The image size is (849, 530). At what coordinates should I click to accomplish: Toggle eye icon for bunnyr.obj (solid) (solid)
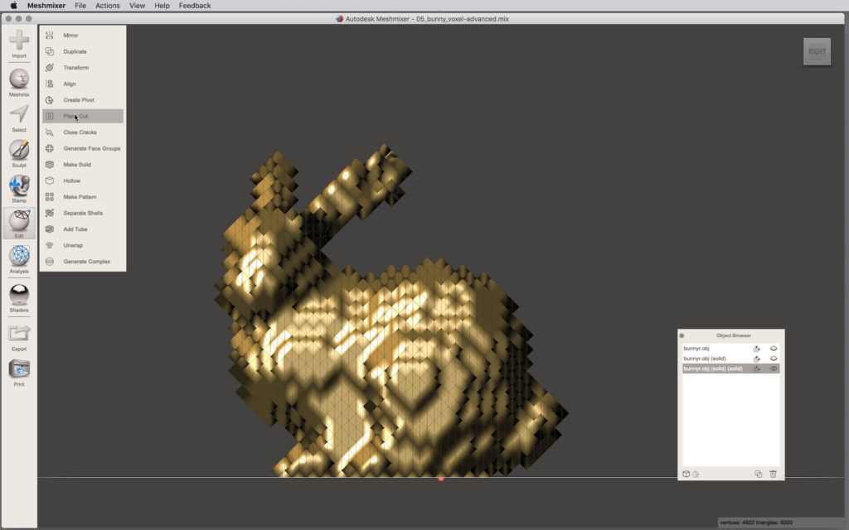point(774,369)
